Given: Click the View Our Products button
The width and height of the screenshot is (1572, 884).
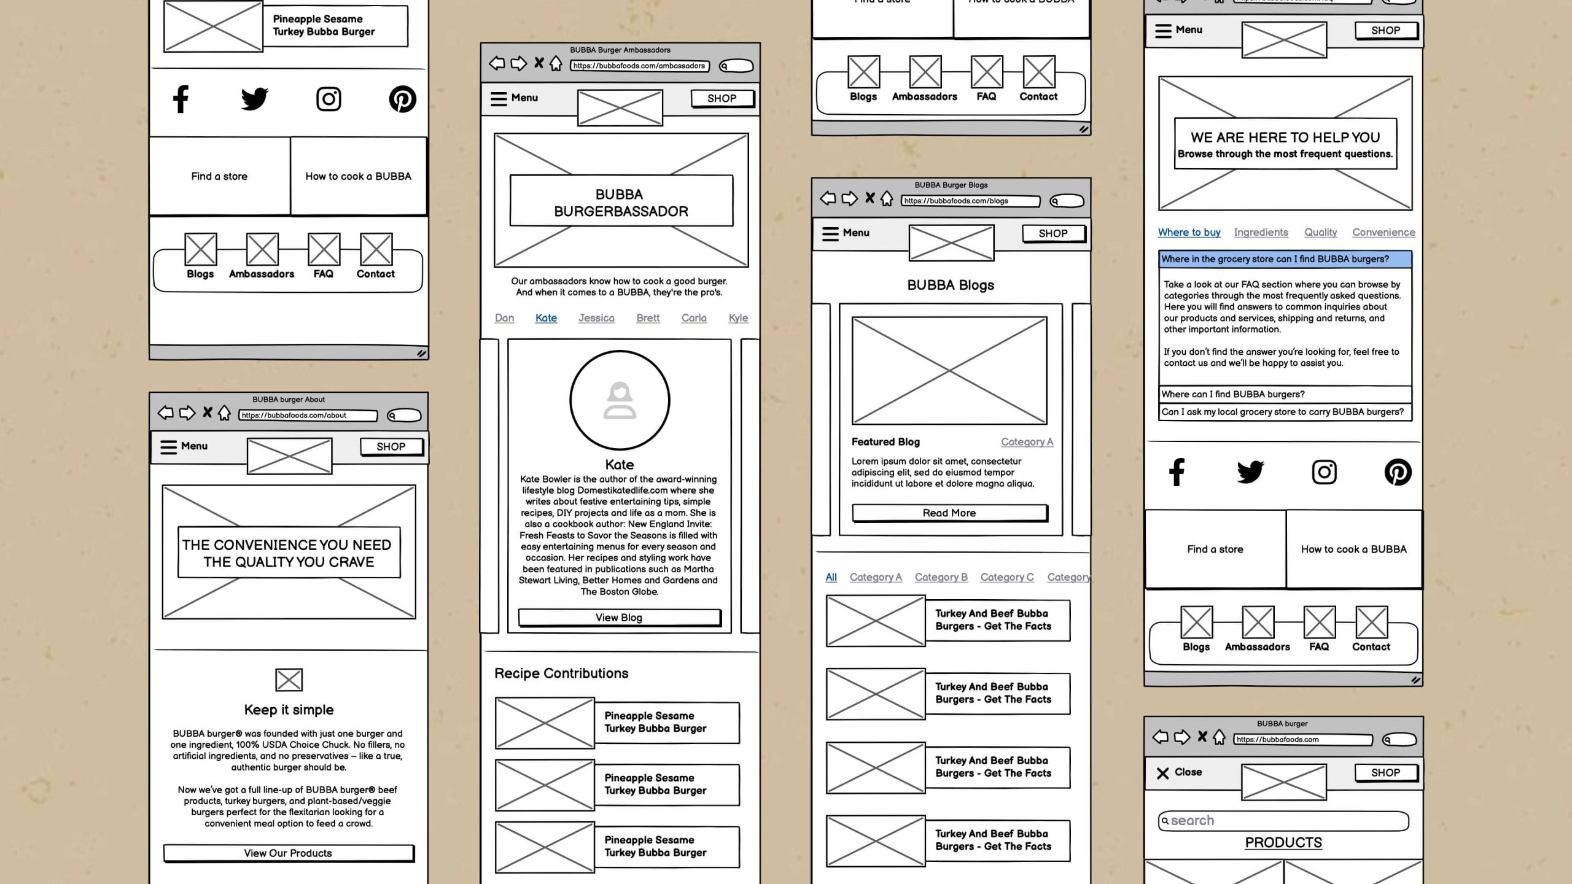Looking at the screenshot, I should 288,853.
